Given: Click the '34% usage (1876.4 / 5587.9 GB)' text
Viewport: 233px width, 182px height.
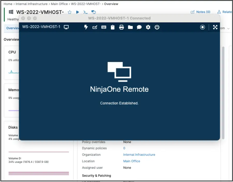Looking at the screenshot, I should [28, 162].
